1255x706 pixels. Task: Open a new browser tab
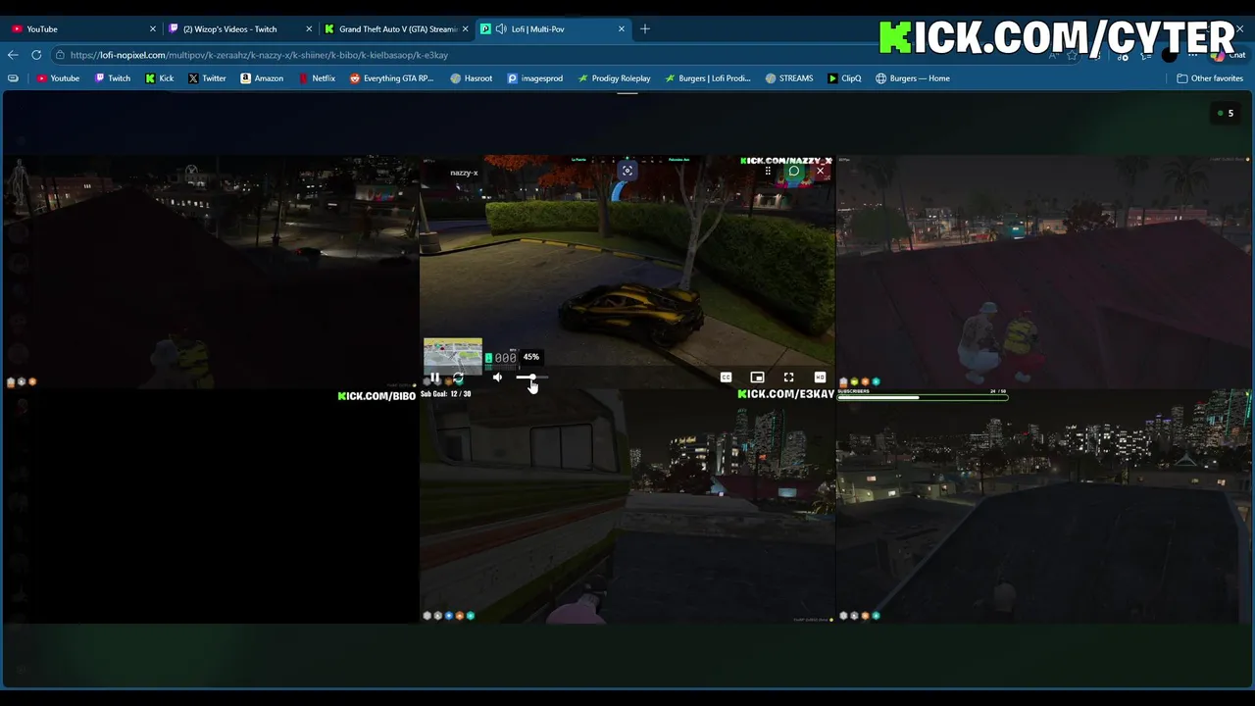point(645,29)
